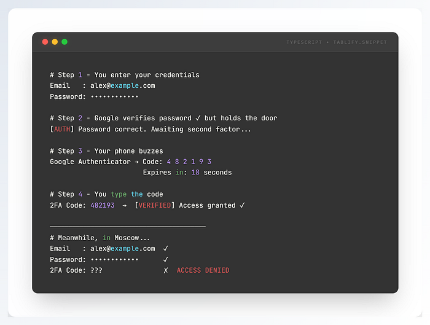Click the '# Step 2 - Google verifies password' line
The width and height of the screenshot is (430, 325).
pyautogui.click(x=163, y=118)
